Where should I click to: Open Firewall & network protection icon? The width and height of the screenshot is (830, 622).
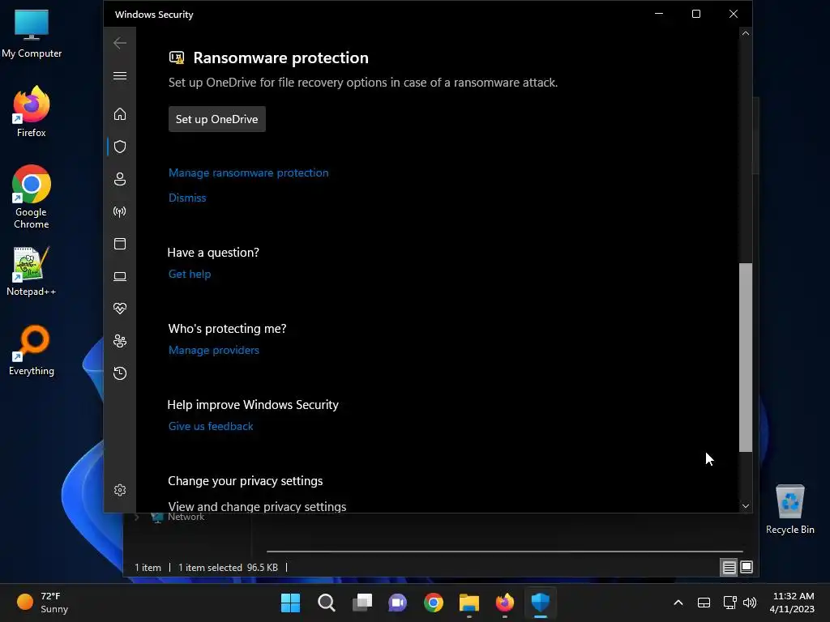click(x=120, y=211)
